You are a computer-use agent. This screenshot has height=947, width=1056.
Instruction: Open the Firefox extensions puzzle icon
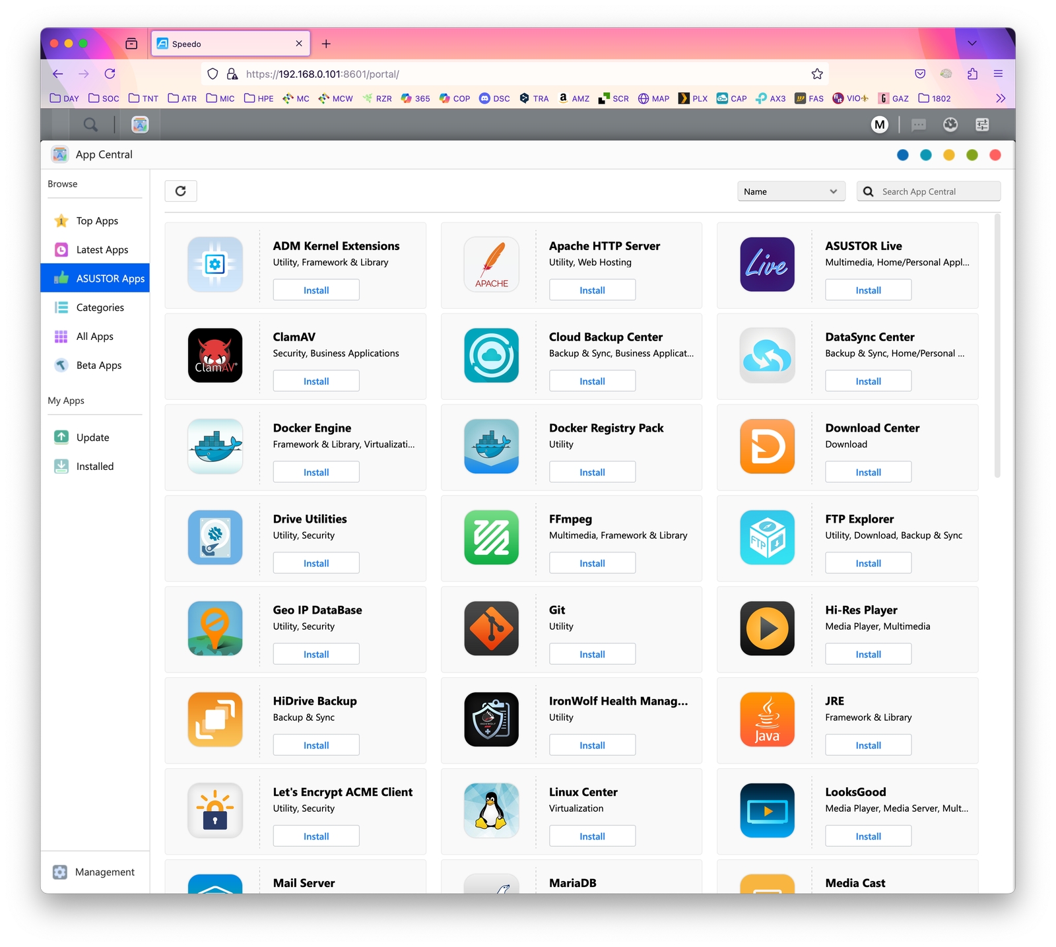click(x=972, y=74)
